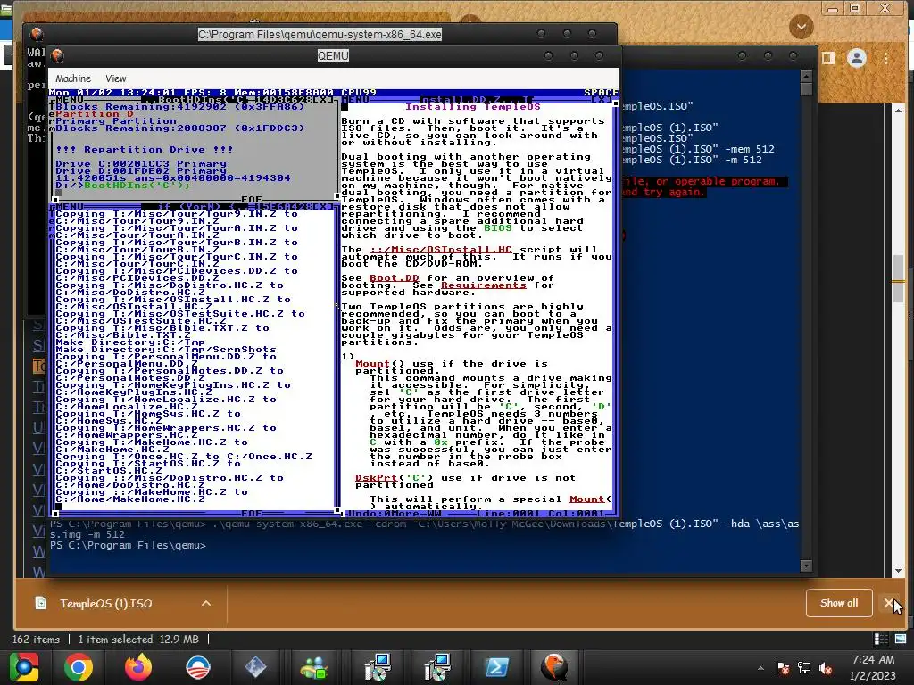The height and width of the screenshot is (685, 914).
Task: Click '162 items' in Explorer status bar
Action: (x=36, y=640)
